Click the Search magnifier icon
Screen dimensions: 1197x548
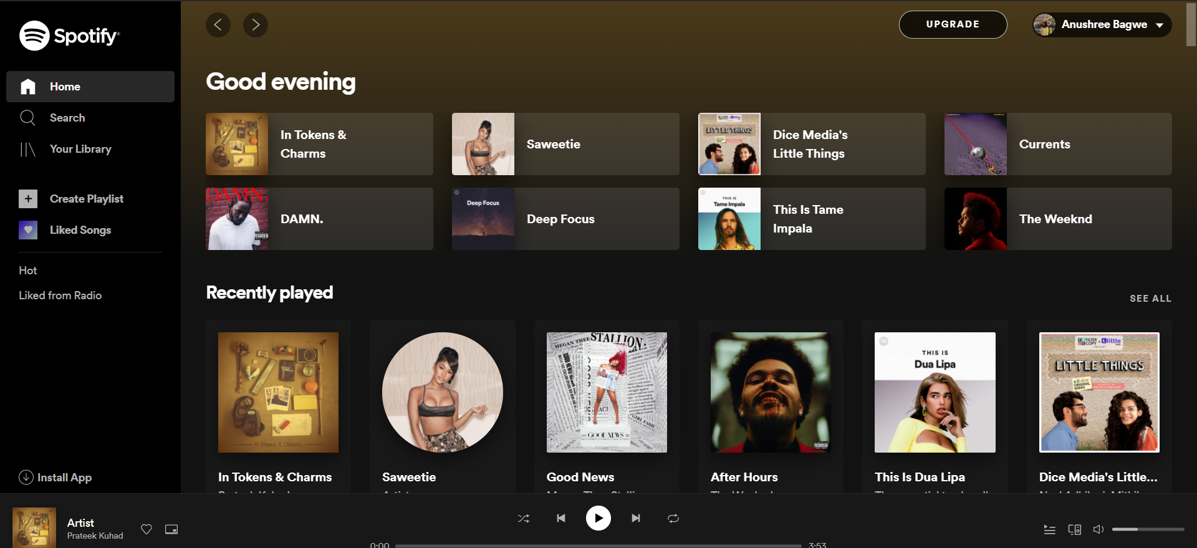[x=27, y=118]
